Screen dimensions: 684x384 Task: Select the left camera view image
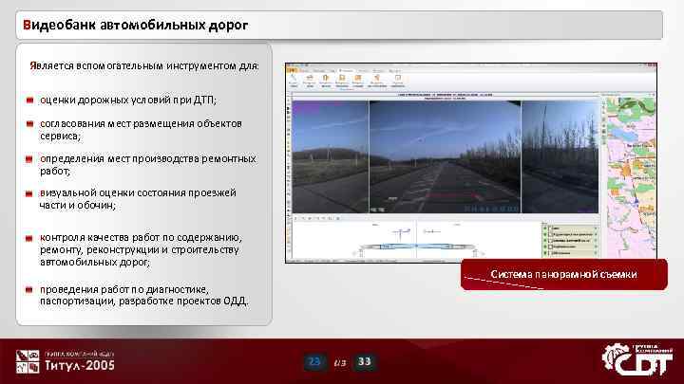[331, 156]
